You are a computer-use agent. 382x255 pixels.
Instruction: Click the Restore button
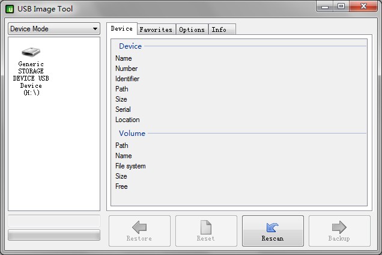tap(139, 231)
